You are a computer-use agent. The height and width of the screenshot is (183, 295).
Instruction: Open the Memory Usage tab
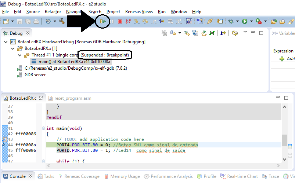click(x=122, y=176)
